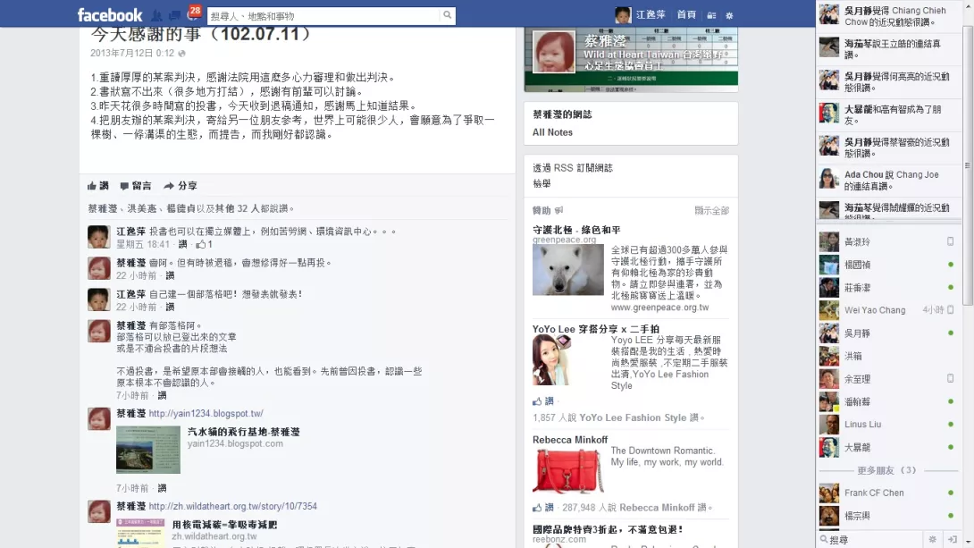
Task: Open the zh.wildatheart.org.tw story link
Action: coord(232,506)
